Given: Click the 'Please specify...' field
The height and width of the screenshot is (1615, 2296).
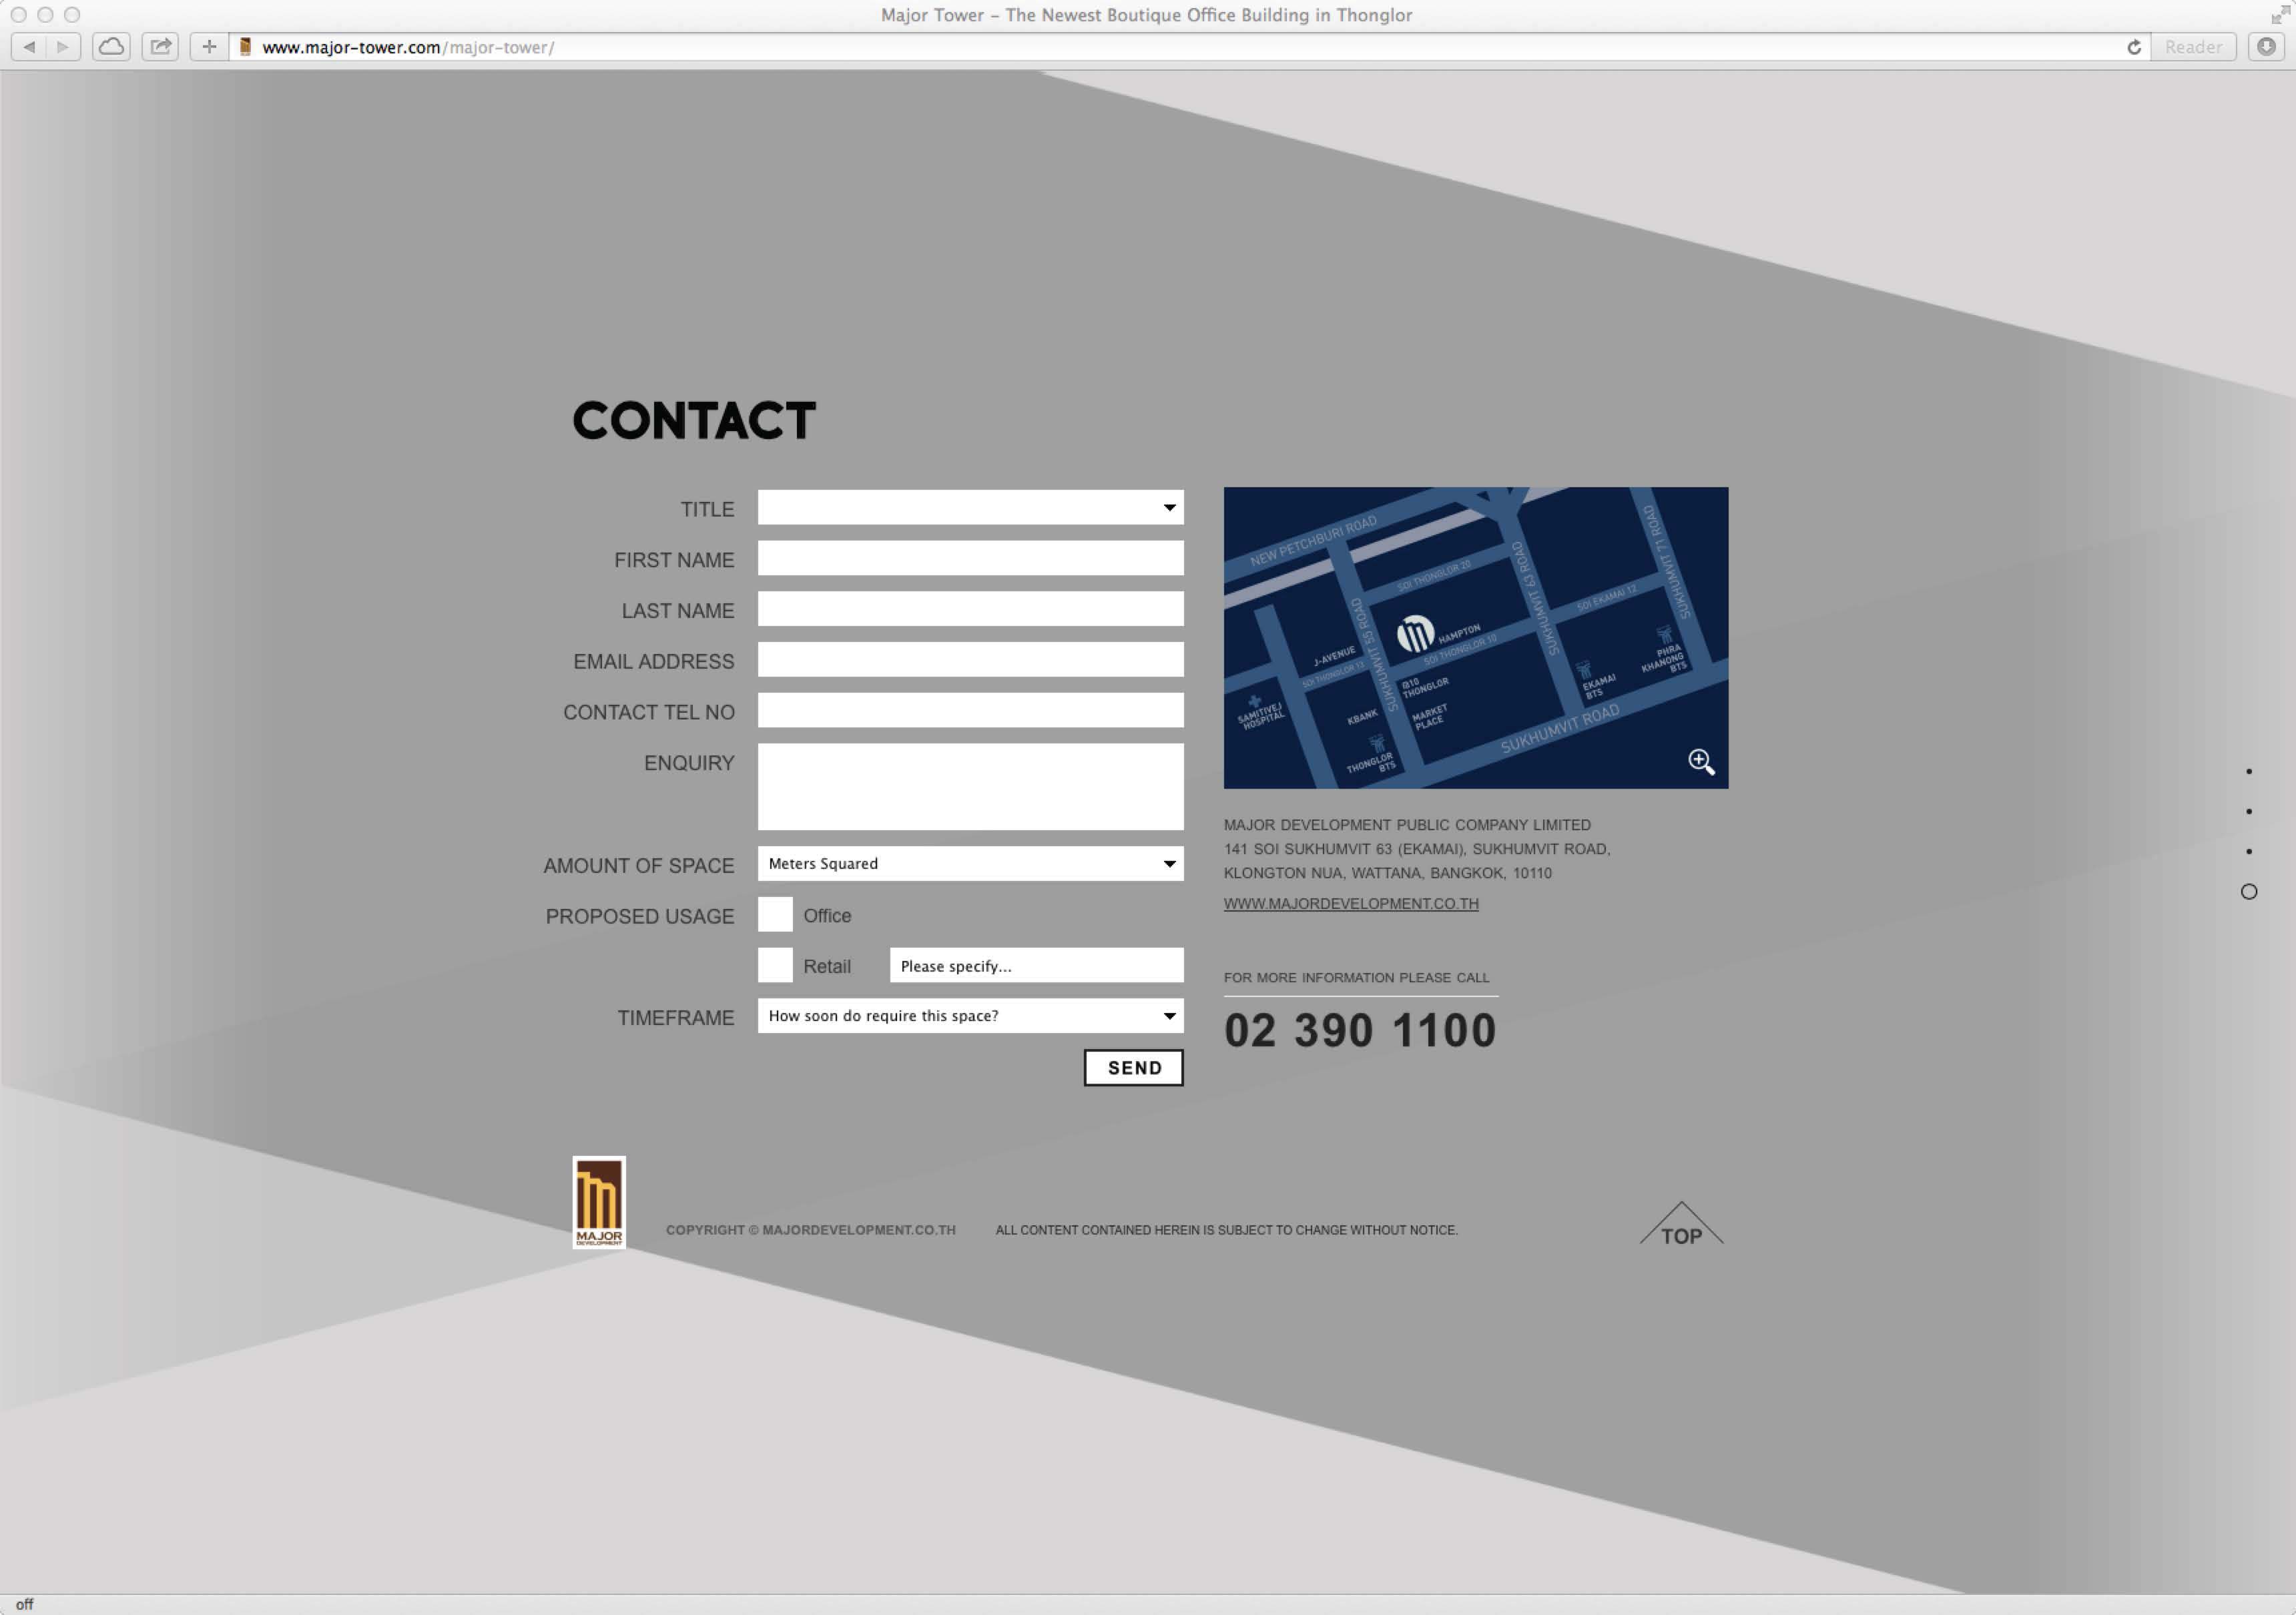Looking at the screenshot, I should pos(1036,966).
